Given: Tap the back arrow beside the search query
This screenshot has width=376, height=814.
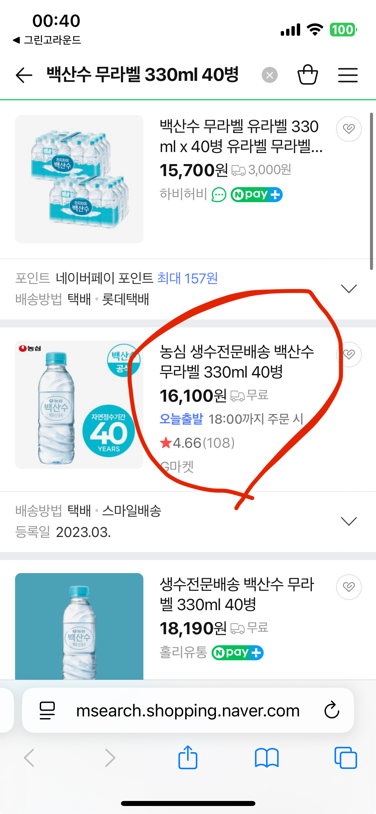Looking at the screenshot, I should (24, 75).
